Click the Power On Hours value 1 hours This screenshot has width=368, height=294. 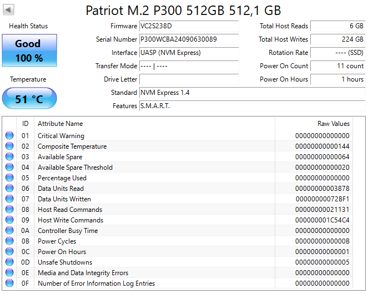tap(338, 79)
